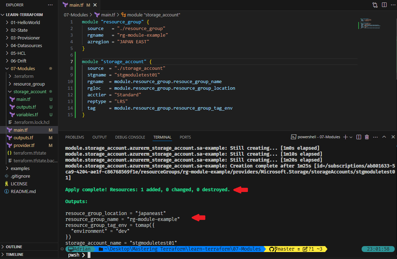This screenshot has width=397, height=259.
Task: Click Terraform icon on storage_account outputs.tf
Action: click(x=12, y=107)
